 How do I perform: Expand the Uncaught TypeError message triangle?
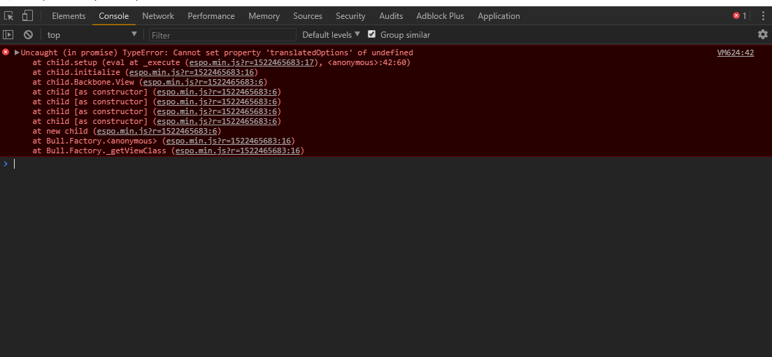pos(17,52)
